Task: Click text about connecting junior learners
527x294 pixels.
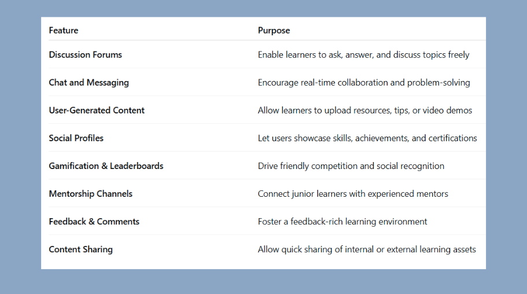Action: point(353,194)
